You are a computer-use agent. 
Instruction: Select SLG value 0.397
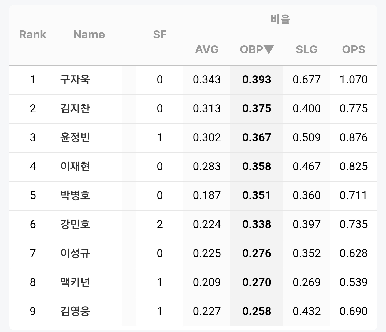[307, 224]
